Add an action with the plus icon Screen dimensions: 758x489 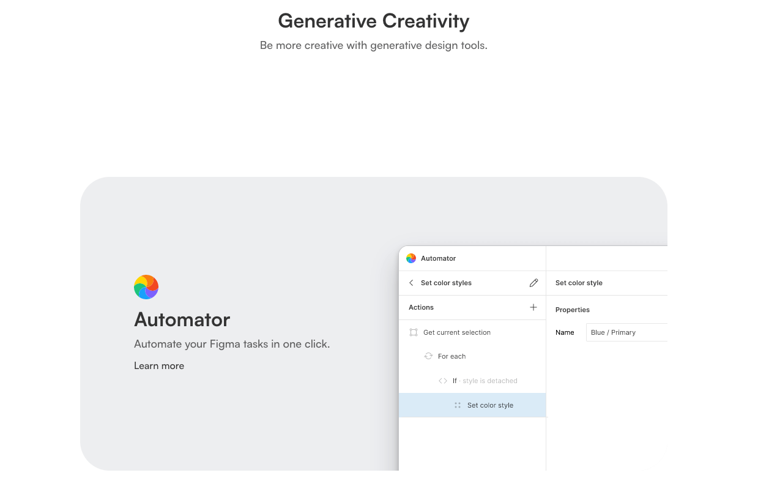coord(533,307)
